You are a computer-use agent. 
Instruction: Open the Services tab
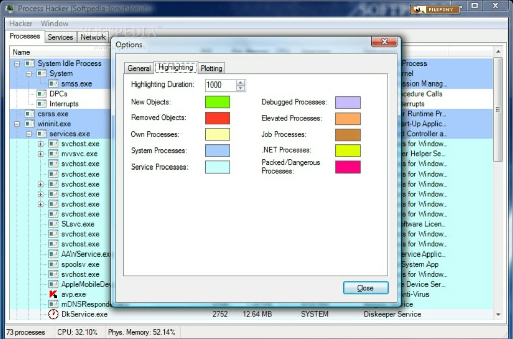tap(60, 37)
